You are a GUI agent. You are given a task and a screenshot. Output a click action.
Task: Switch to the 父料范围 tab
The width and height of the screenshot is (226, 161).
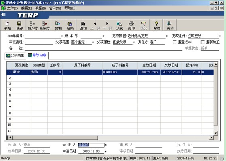pos(15,56)
